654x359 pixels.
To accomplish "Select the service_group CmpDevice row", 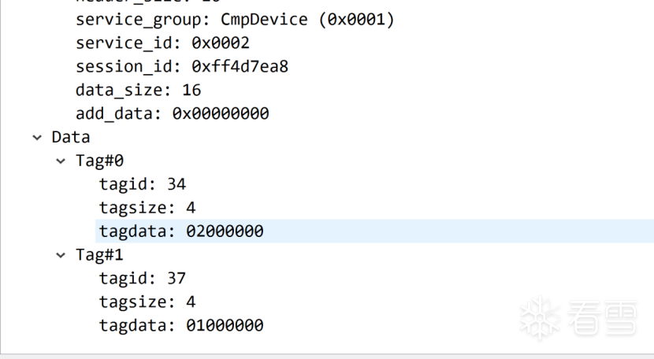I will (x=235, y=20).
